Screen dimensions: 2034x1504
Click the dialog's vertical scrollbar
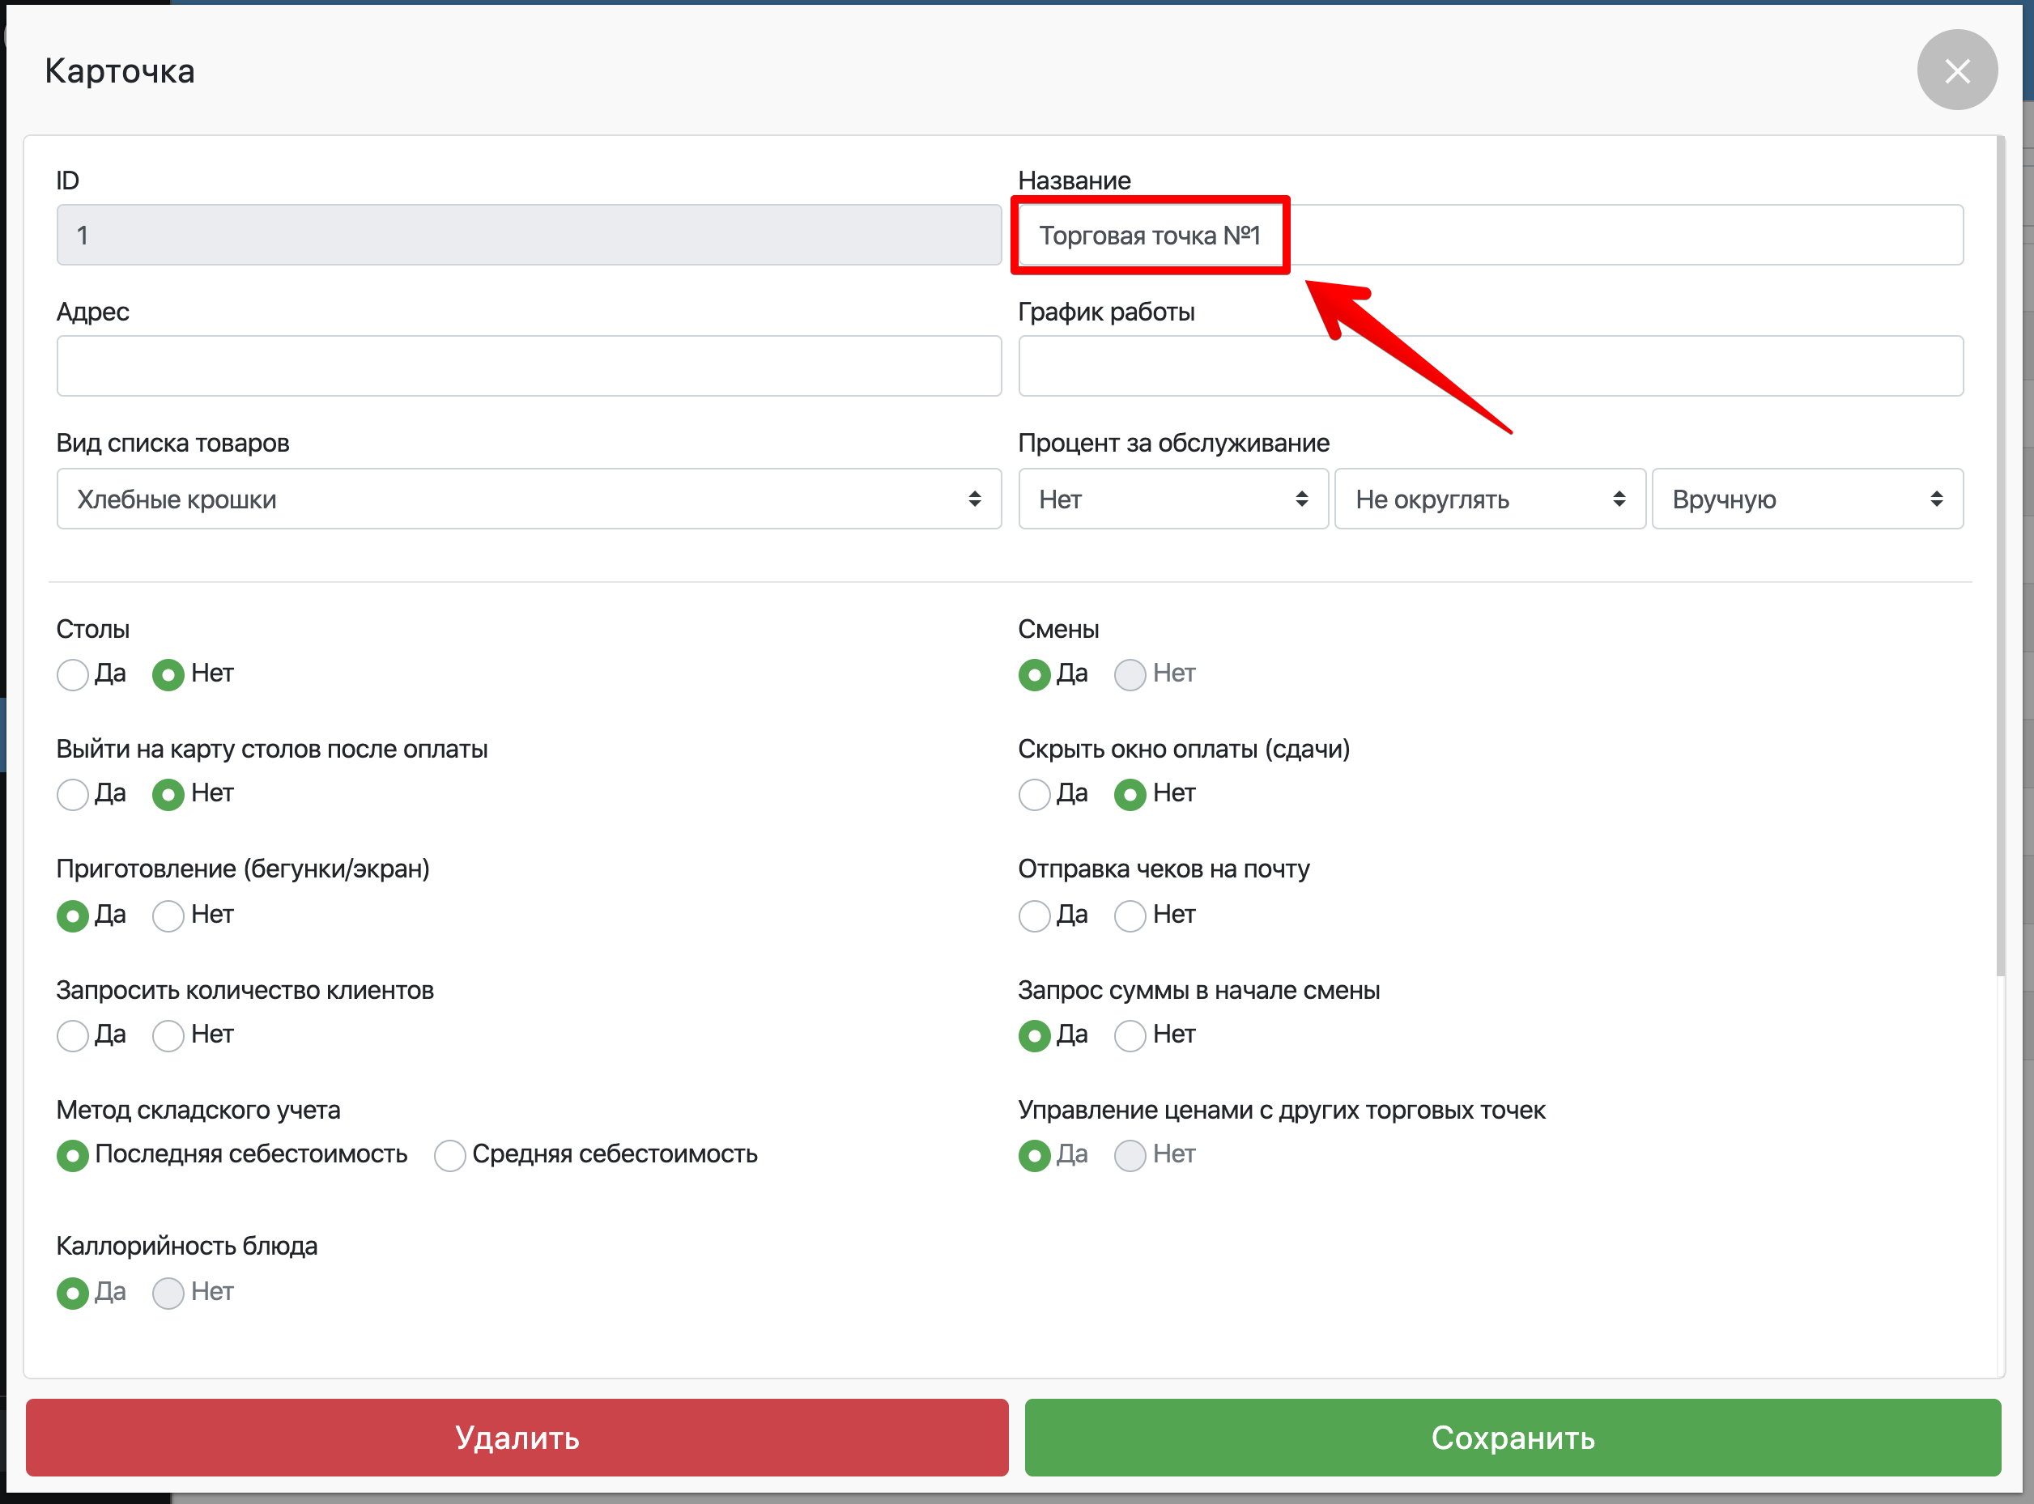click(x=2000, y=555)
